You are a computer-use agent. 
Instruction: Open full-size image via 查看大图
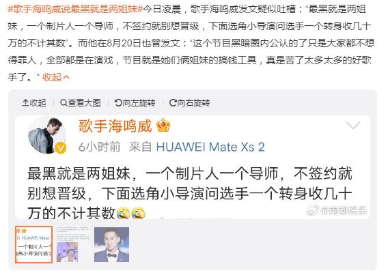[81, 103]
